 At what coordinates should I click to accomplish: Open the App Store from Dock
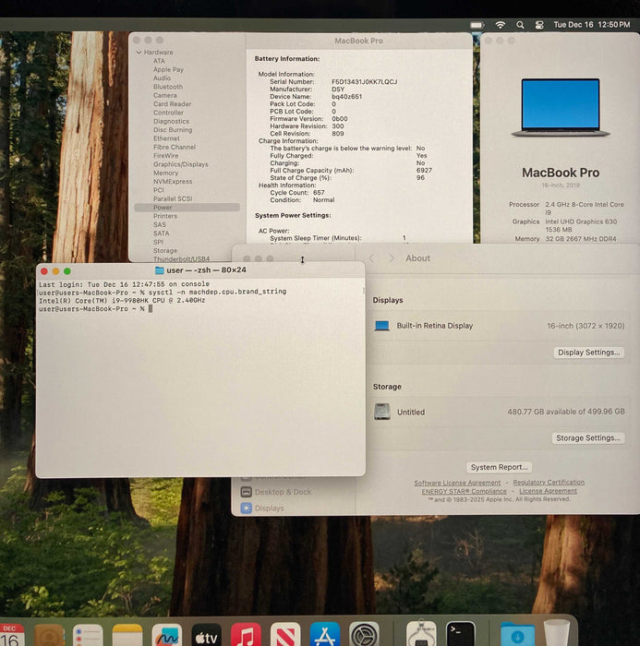click(x=325, y=635)
